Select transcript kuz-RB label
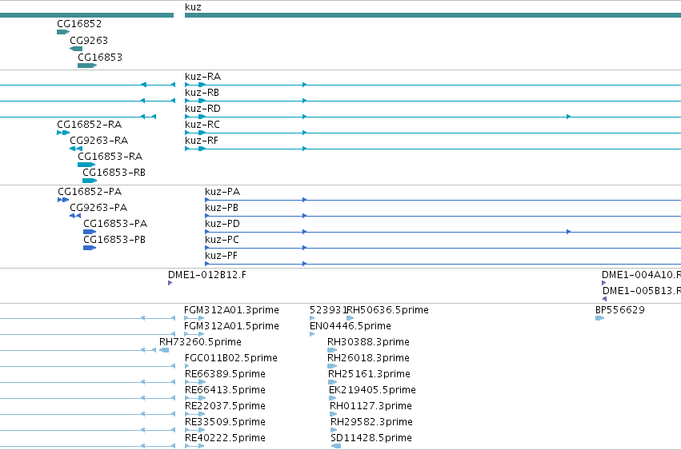Screen dimensions: 681x450 pyautogui.click(x=202, y=93)
